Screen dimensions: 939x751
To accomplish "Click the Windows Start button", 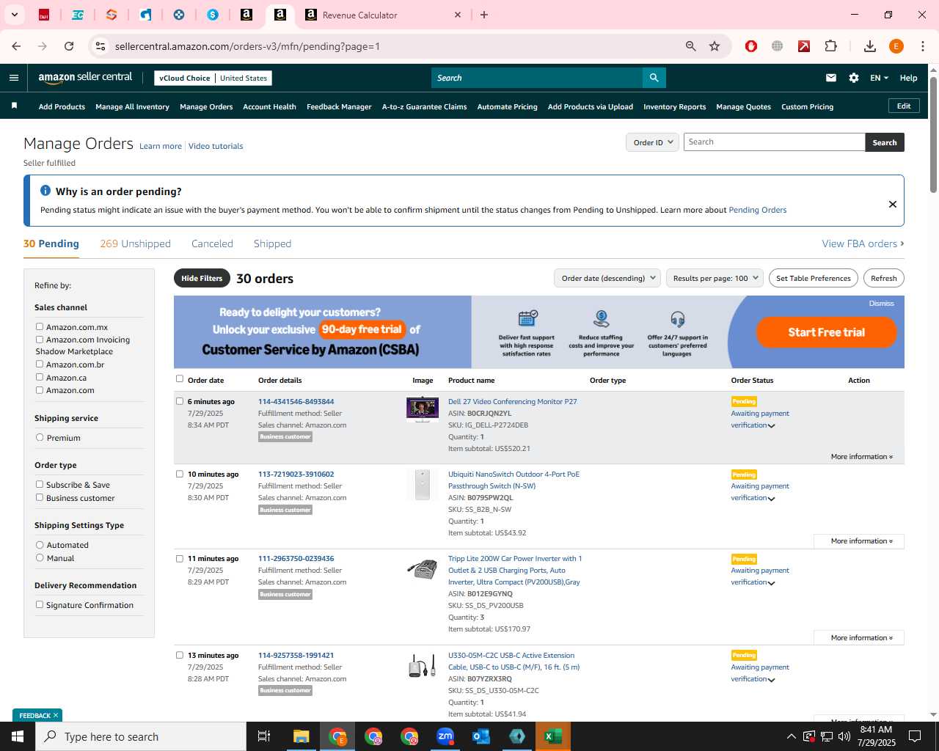I will (x=18, y=736).
